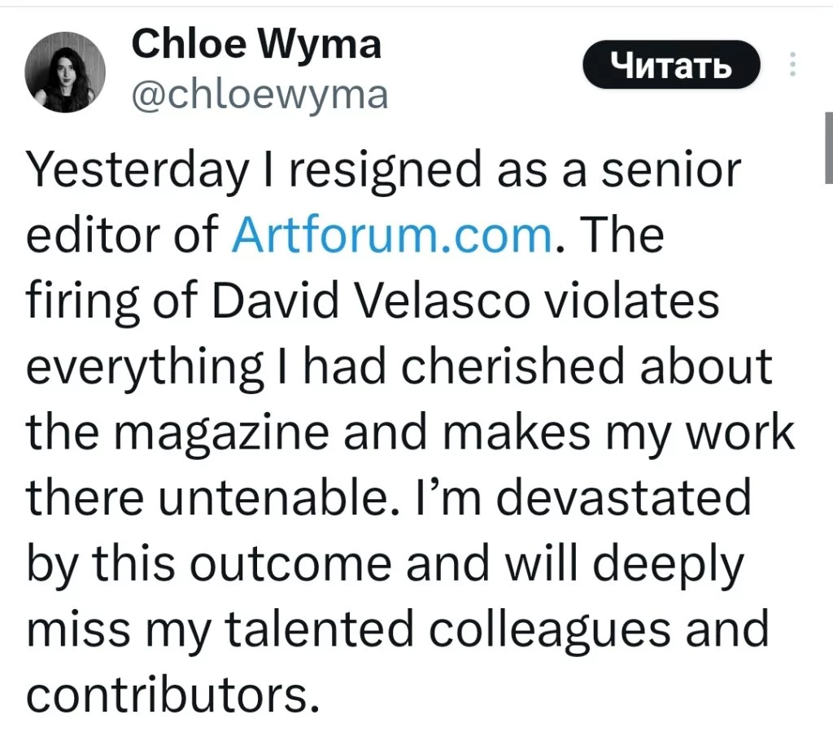Click the word 'outcome' in the tweet
Screen dimensions: 833x745
tap(290, 564)
